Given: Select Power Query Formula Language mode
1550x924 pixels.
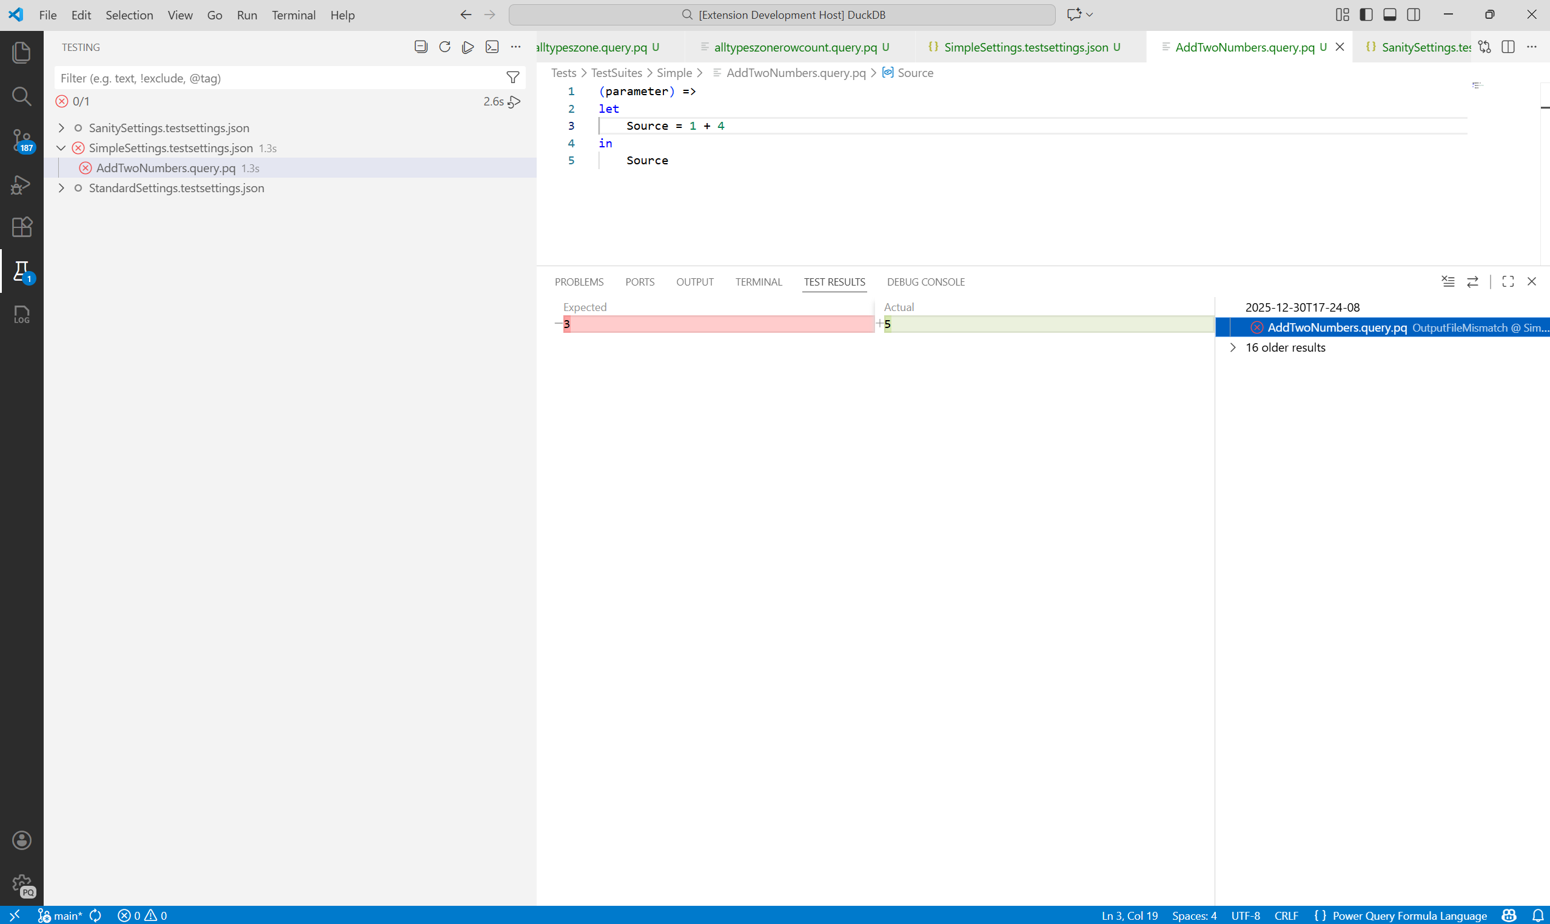Looking at the screenshot, I should click(x=1409, y=916).
